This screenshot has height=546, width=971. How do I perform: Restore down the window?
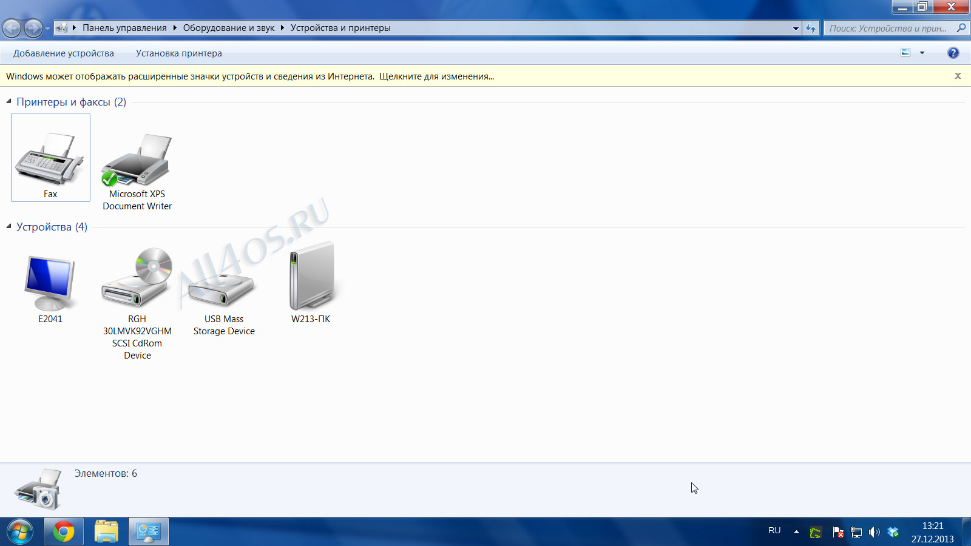click(x=922, y=7)
